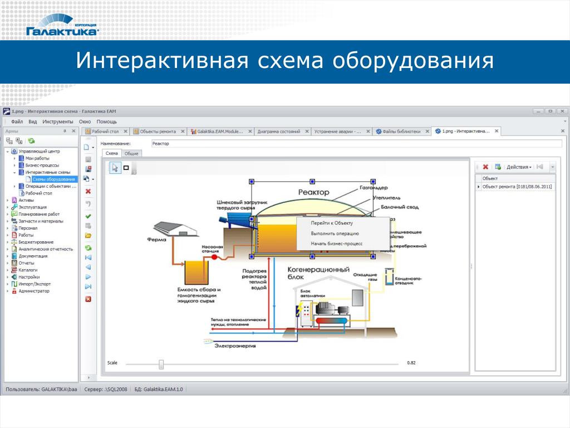Image resolution: width=570 pixels, height=428 pixels.
Task: Expand all tree nodes icon in the Arms panel
Action: pos(19,141)
